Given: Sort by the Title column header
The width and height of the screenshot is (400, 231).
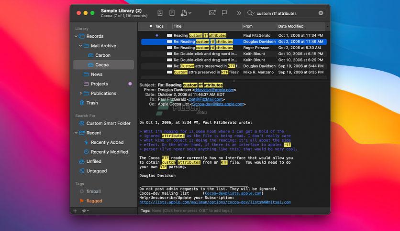Looking at the screenshot, I should pos(178,26).
